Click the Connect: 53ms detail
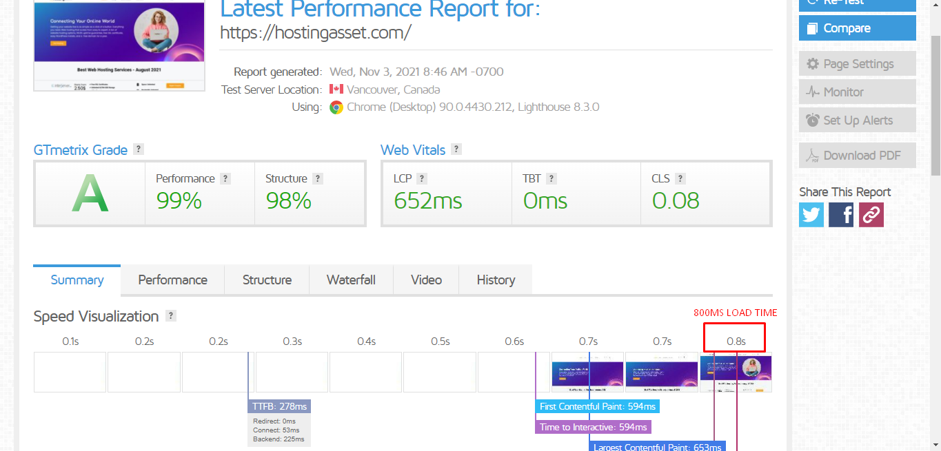This screenshot has width=941, height=451. (276, 430)
